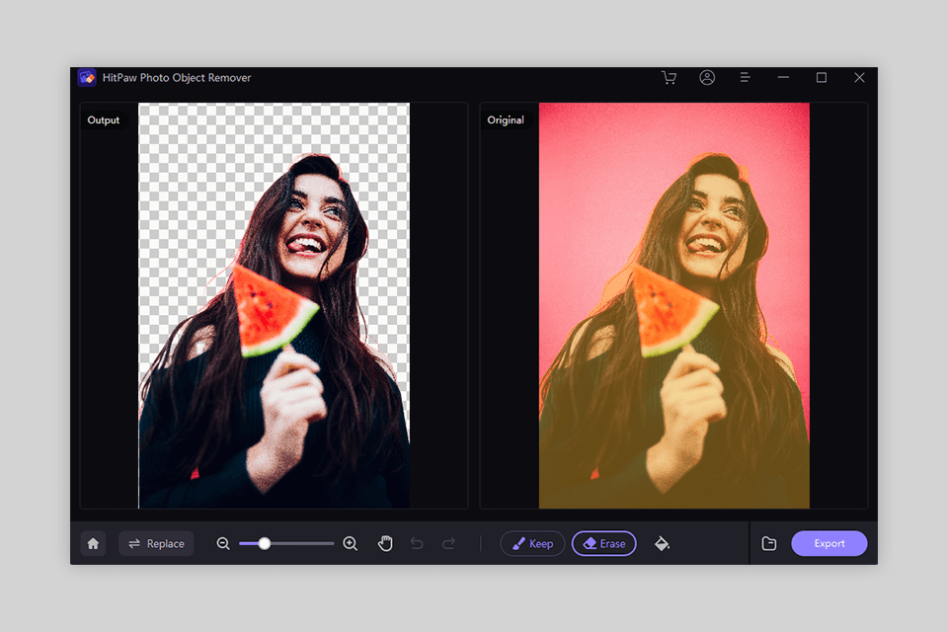
Task: Zoom out with the minus magnifier
Action: [x=223, y=544]
